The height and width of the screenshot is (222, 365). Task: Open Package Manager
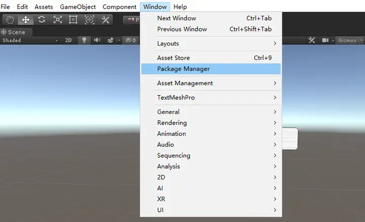(x=211, y=69)
